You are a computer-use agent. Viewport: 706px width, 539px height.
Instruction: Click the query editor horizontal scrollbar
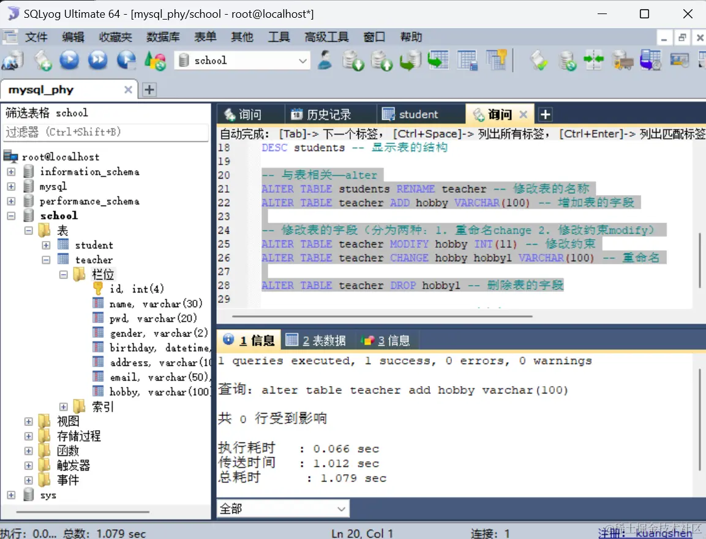coord(382,316)
